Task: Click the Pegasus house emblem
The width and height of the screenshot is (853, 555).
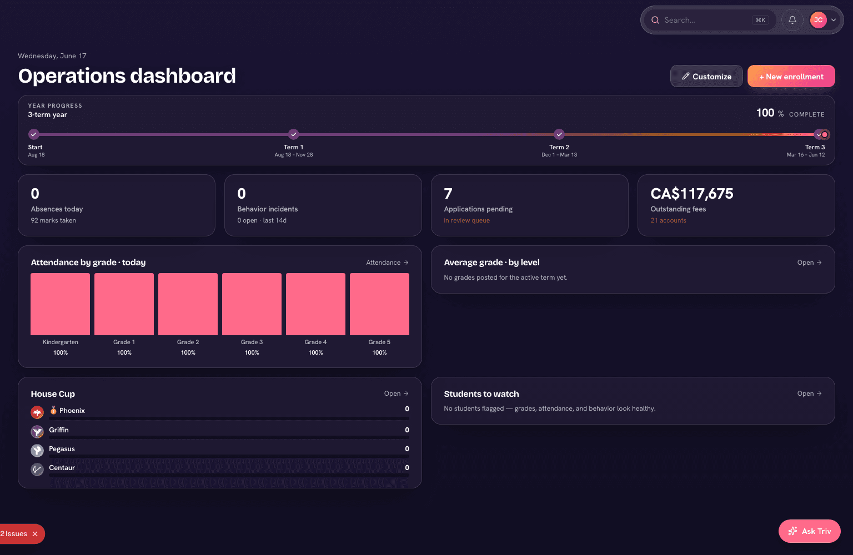Action: tap(37, 450)
